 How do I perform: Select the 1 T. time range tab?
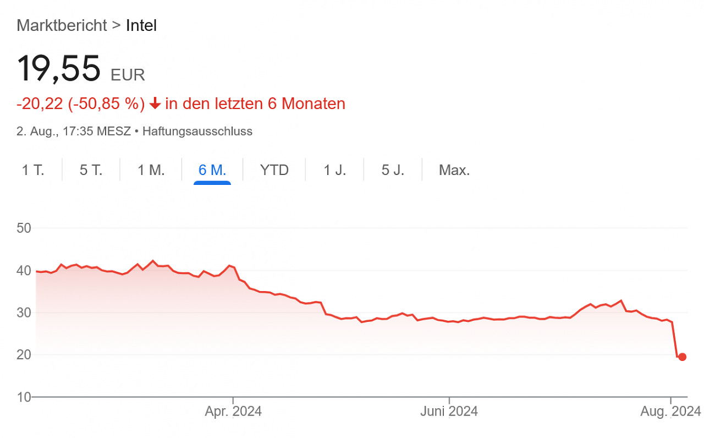33,170
